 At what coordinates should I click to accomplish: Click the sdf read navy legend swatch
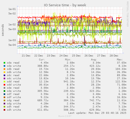point(4,94)
